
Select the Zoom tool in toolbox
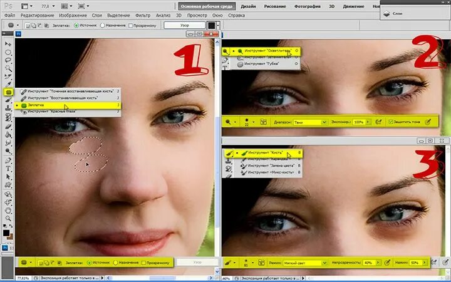tap(8, 219)
